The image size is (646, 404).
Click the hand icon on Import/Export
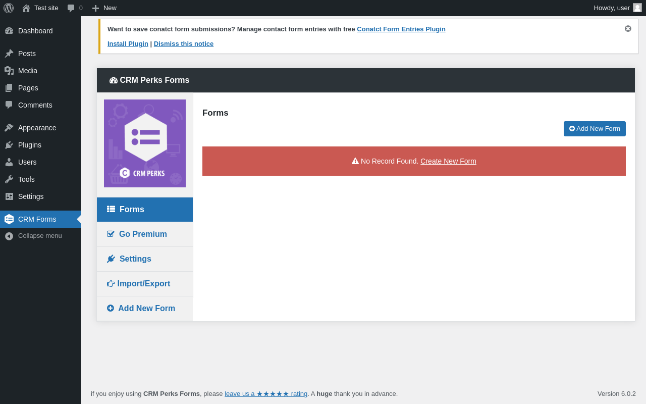coord(111,284)
